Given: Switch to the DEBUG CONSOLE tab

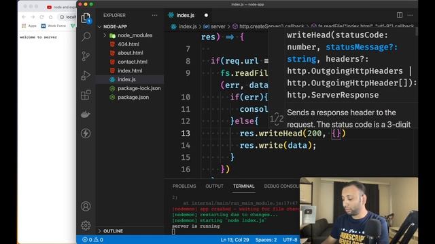Looking at the screenshot, I should pos(281,186).
